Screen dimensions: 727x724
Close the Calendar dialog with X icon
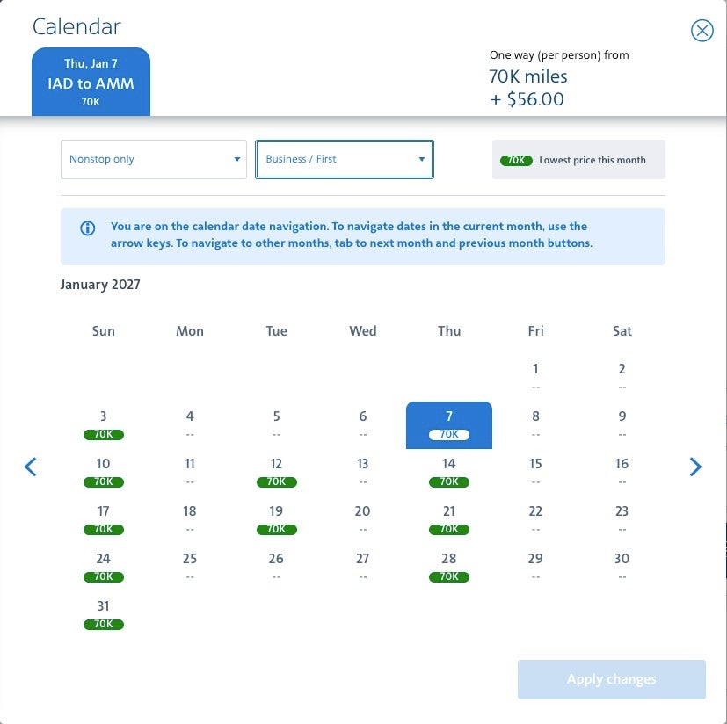click(702, 32)
